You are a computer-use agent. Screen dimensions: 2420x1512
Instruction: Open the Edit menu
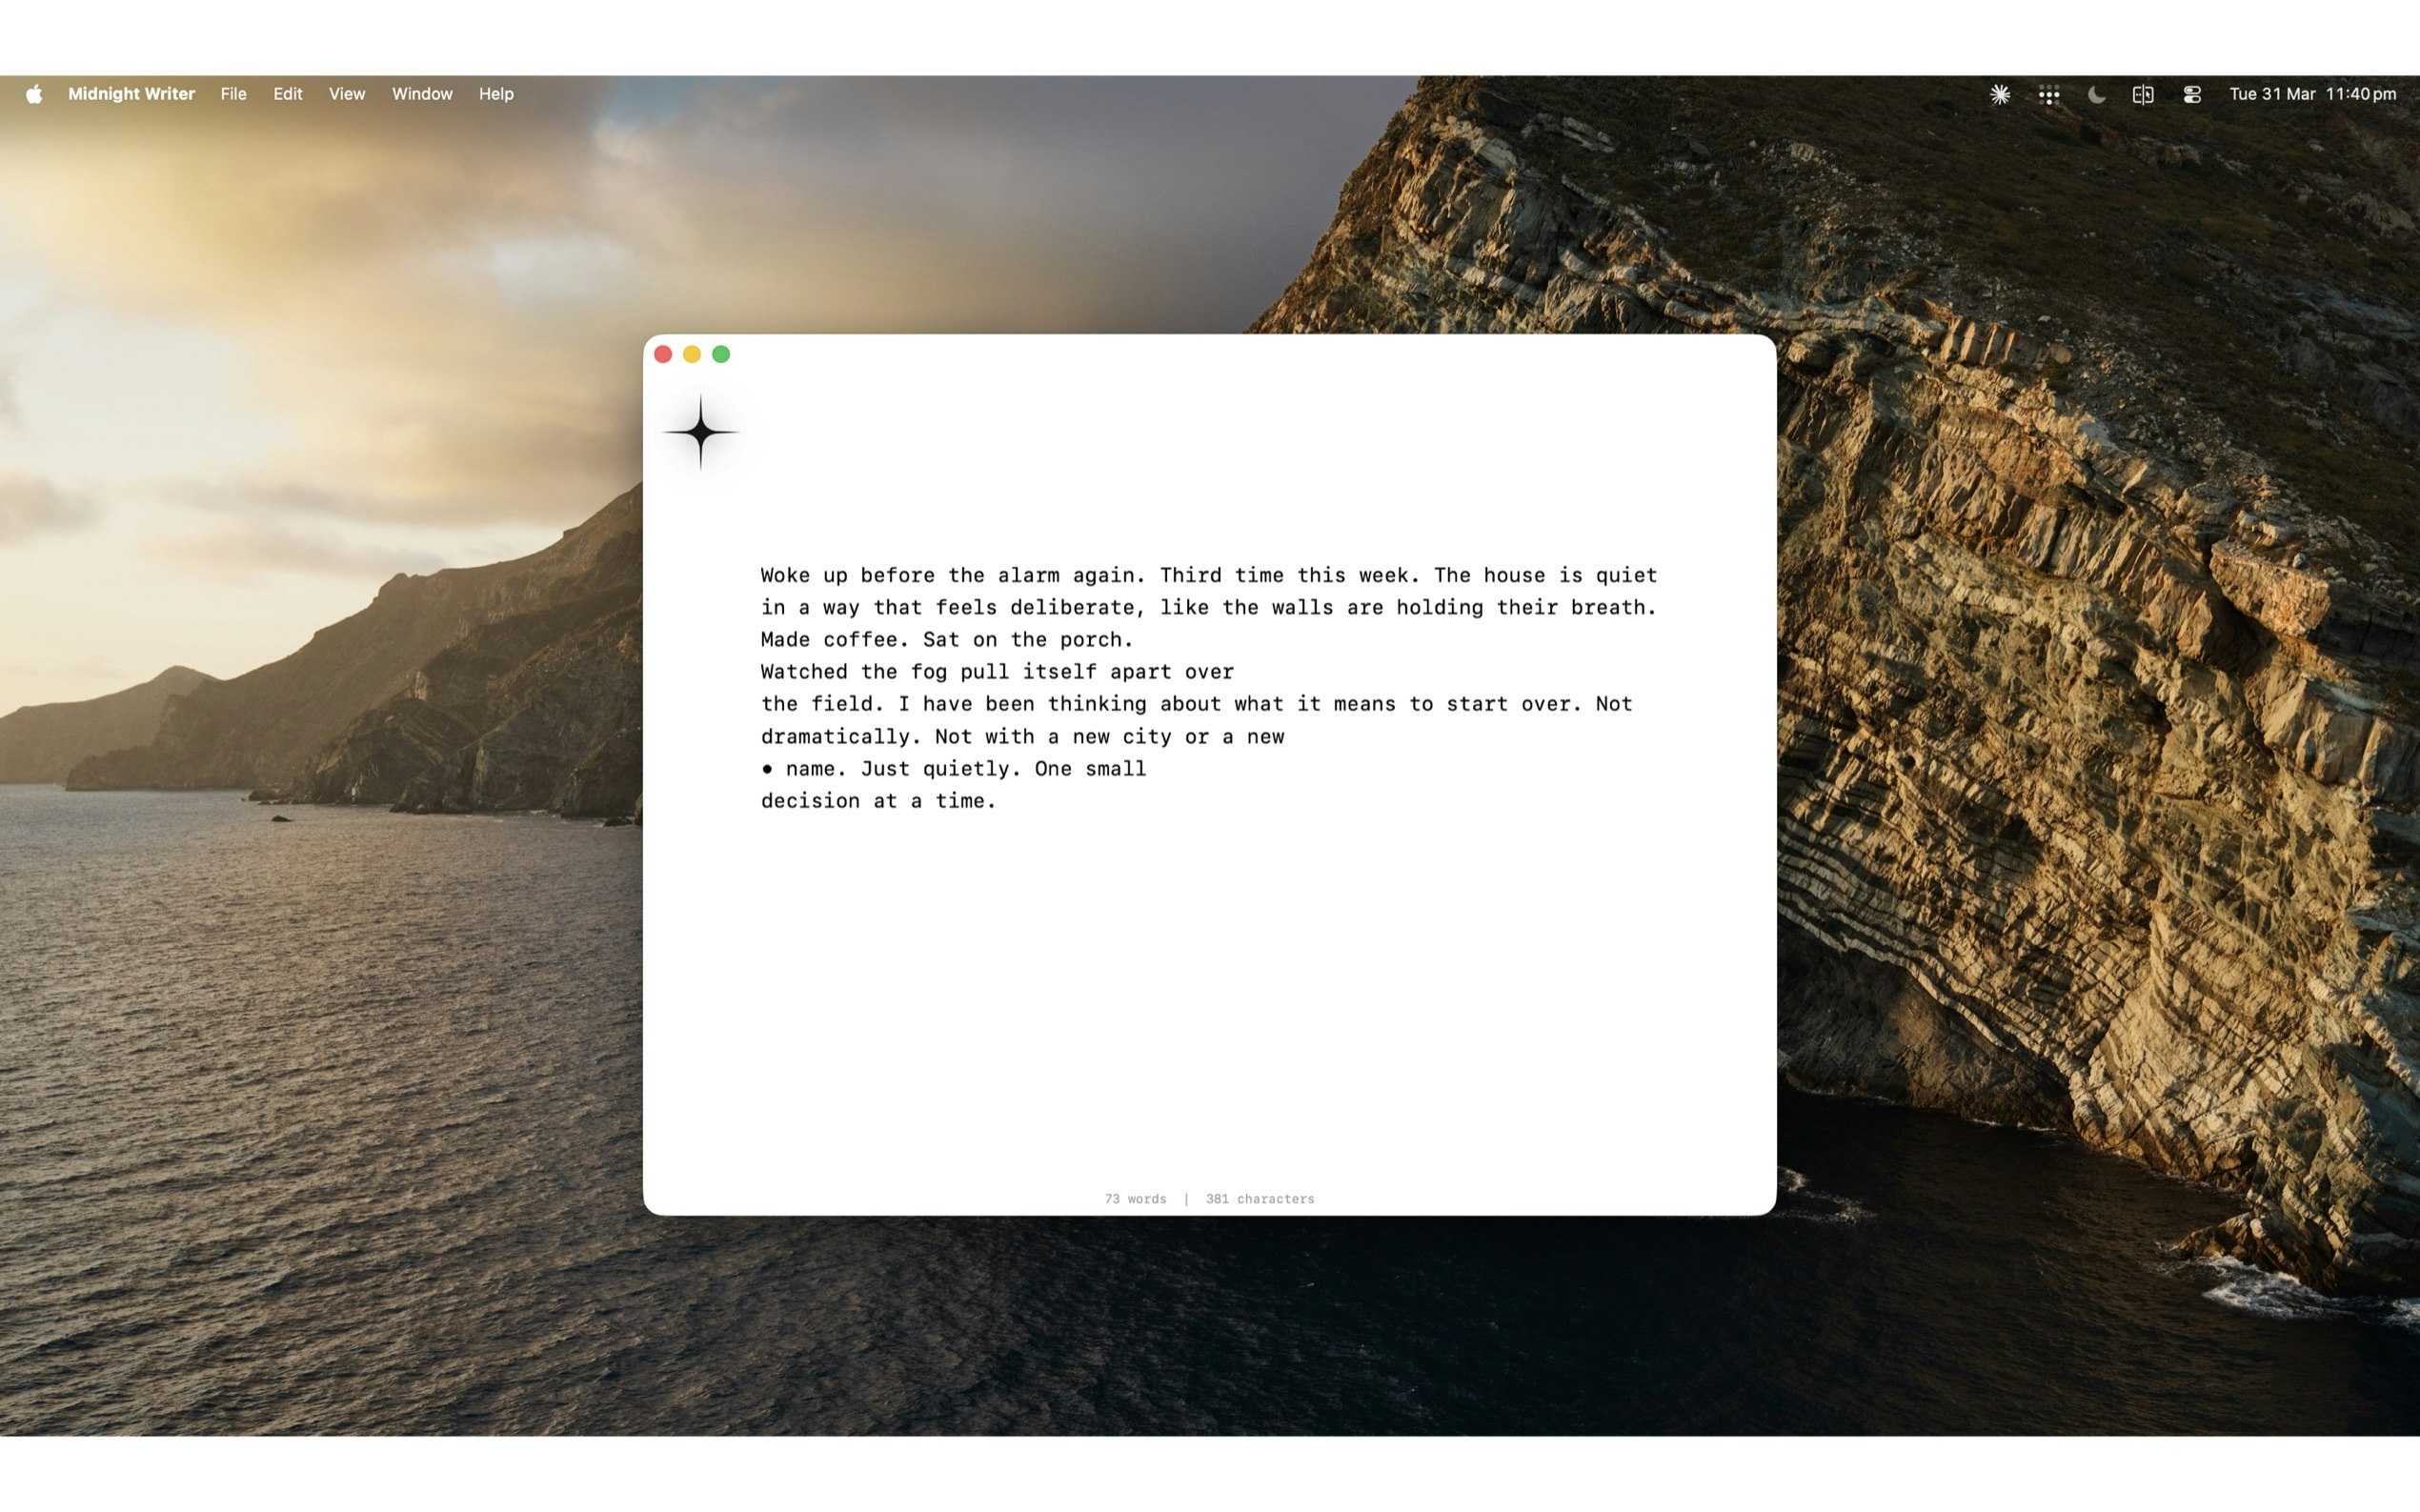point(287,94)
